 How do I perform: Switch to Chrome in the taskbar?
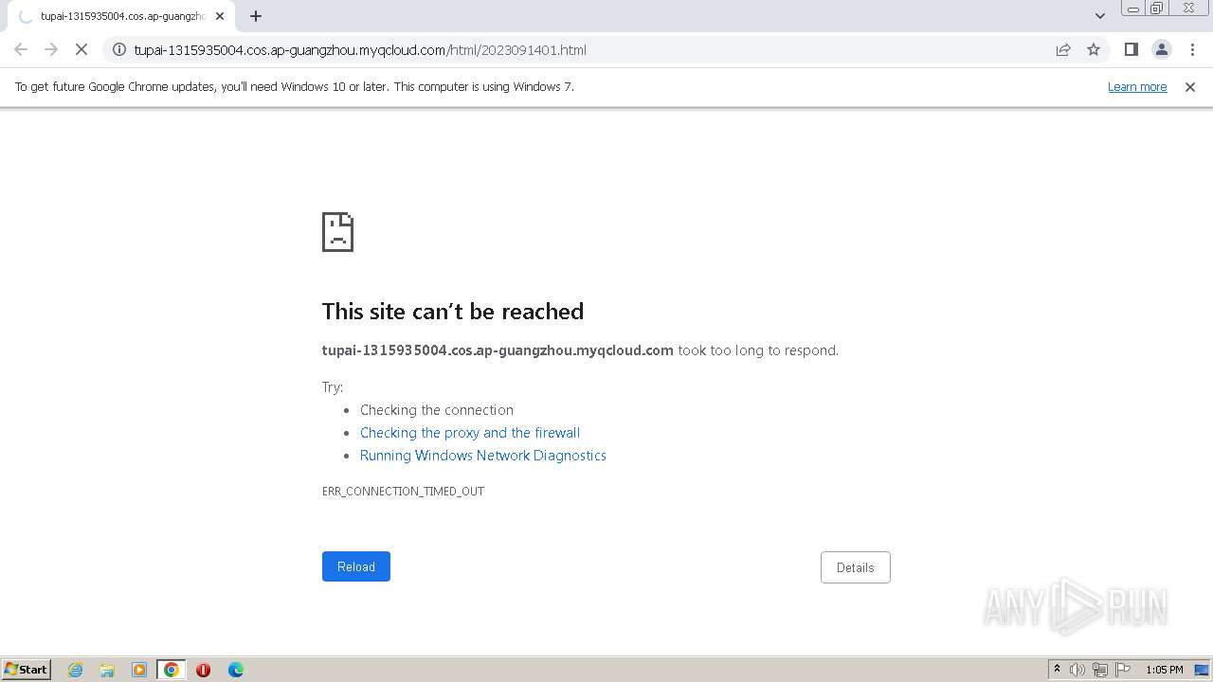[172, 670]
